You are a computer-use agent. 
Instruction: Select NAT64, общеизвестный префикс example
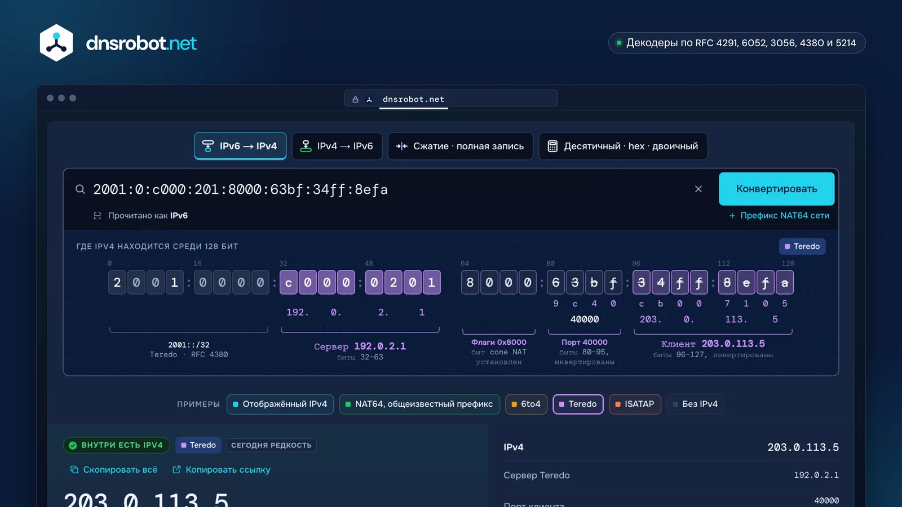coord(419,404)
